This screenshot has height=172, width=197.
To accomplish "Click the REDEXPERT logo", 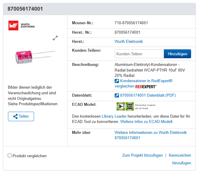I will [x=146, y=87].
